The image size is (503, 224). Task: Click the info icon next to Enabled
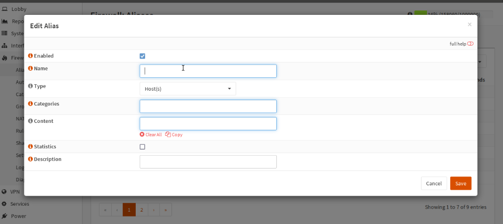(30, 56)
